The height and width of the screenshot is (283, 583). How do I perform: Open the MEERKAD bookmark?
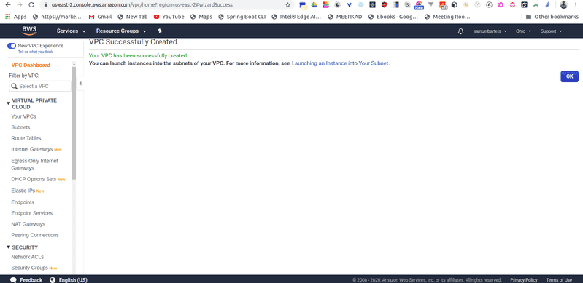click(x=344, y=17)
